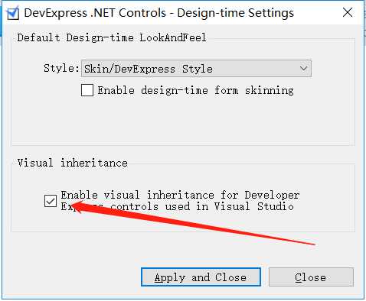The width and height of the screenshot is (366, 301).
Task: Click the "Style:" label
Action: pyautogui.click(x=61, y=68)
